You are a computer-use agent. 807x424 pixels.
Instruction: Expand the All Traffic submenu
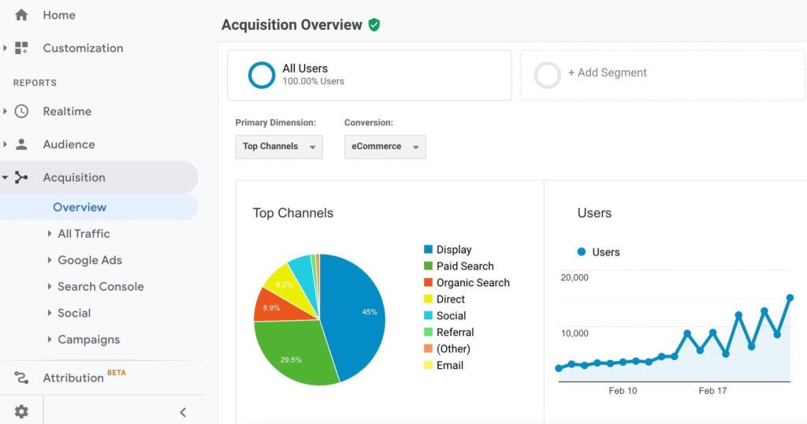[x=83, y=233]
